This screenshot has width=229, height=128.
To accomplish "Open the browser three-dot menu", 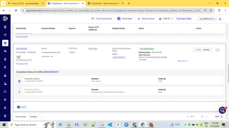I will point(225,10).
